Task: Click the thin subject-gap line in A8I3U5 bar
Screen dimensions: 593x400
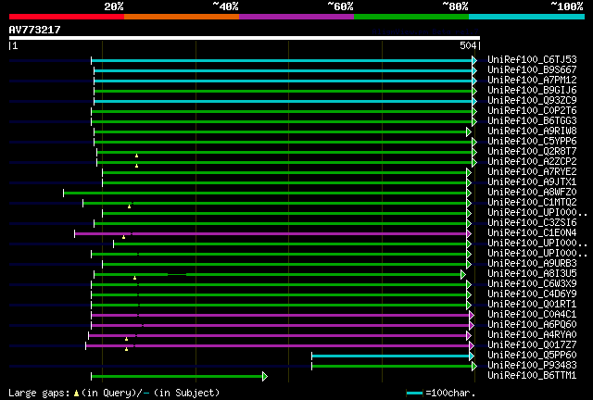Action: (177, 274)
